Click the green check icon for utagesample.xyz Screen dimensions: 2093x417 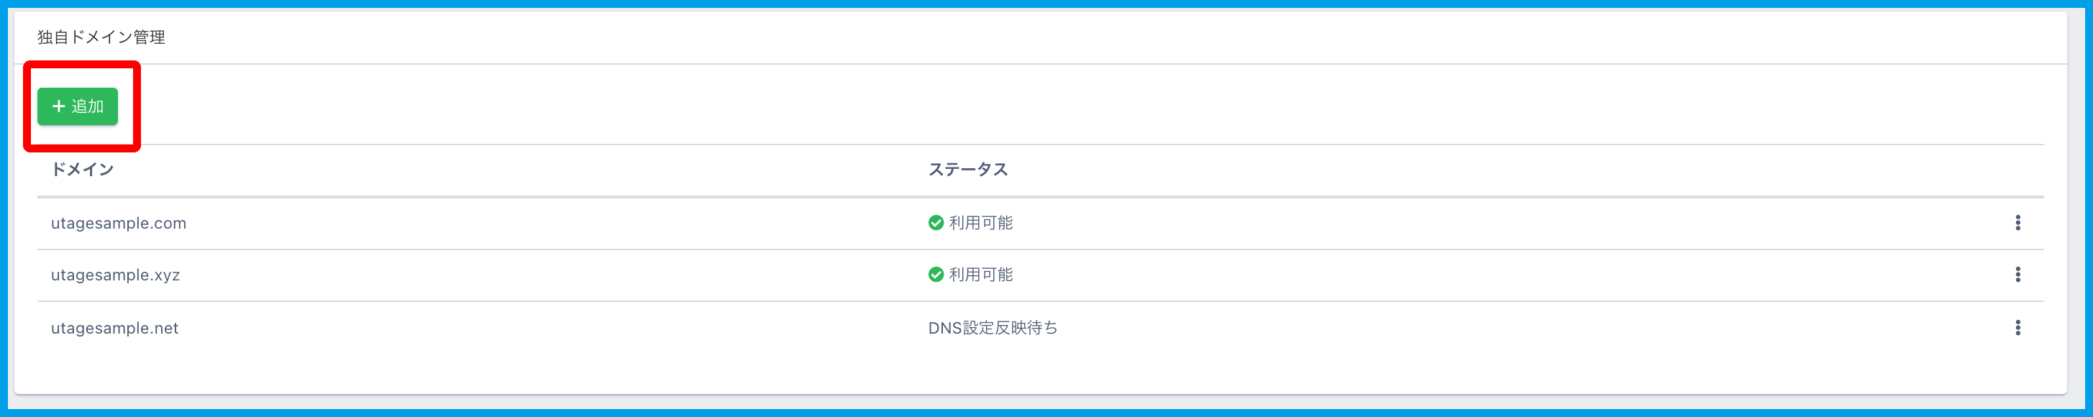click(x=936, y=275)
